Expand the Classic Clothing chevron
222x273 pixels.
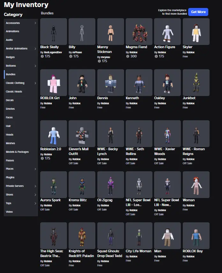[x=35, y=83]
